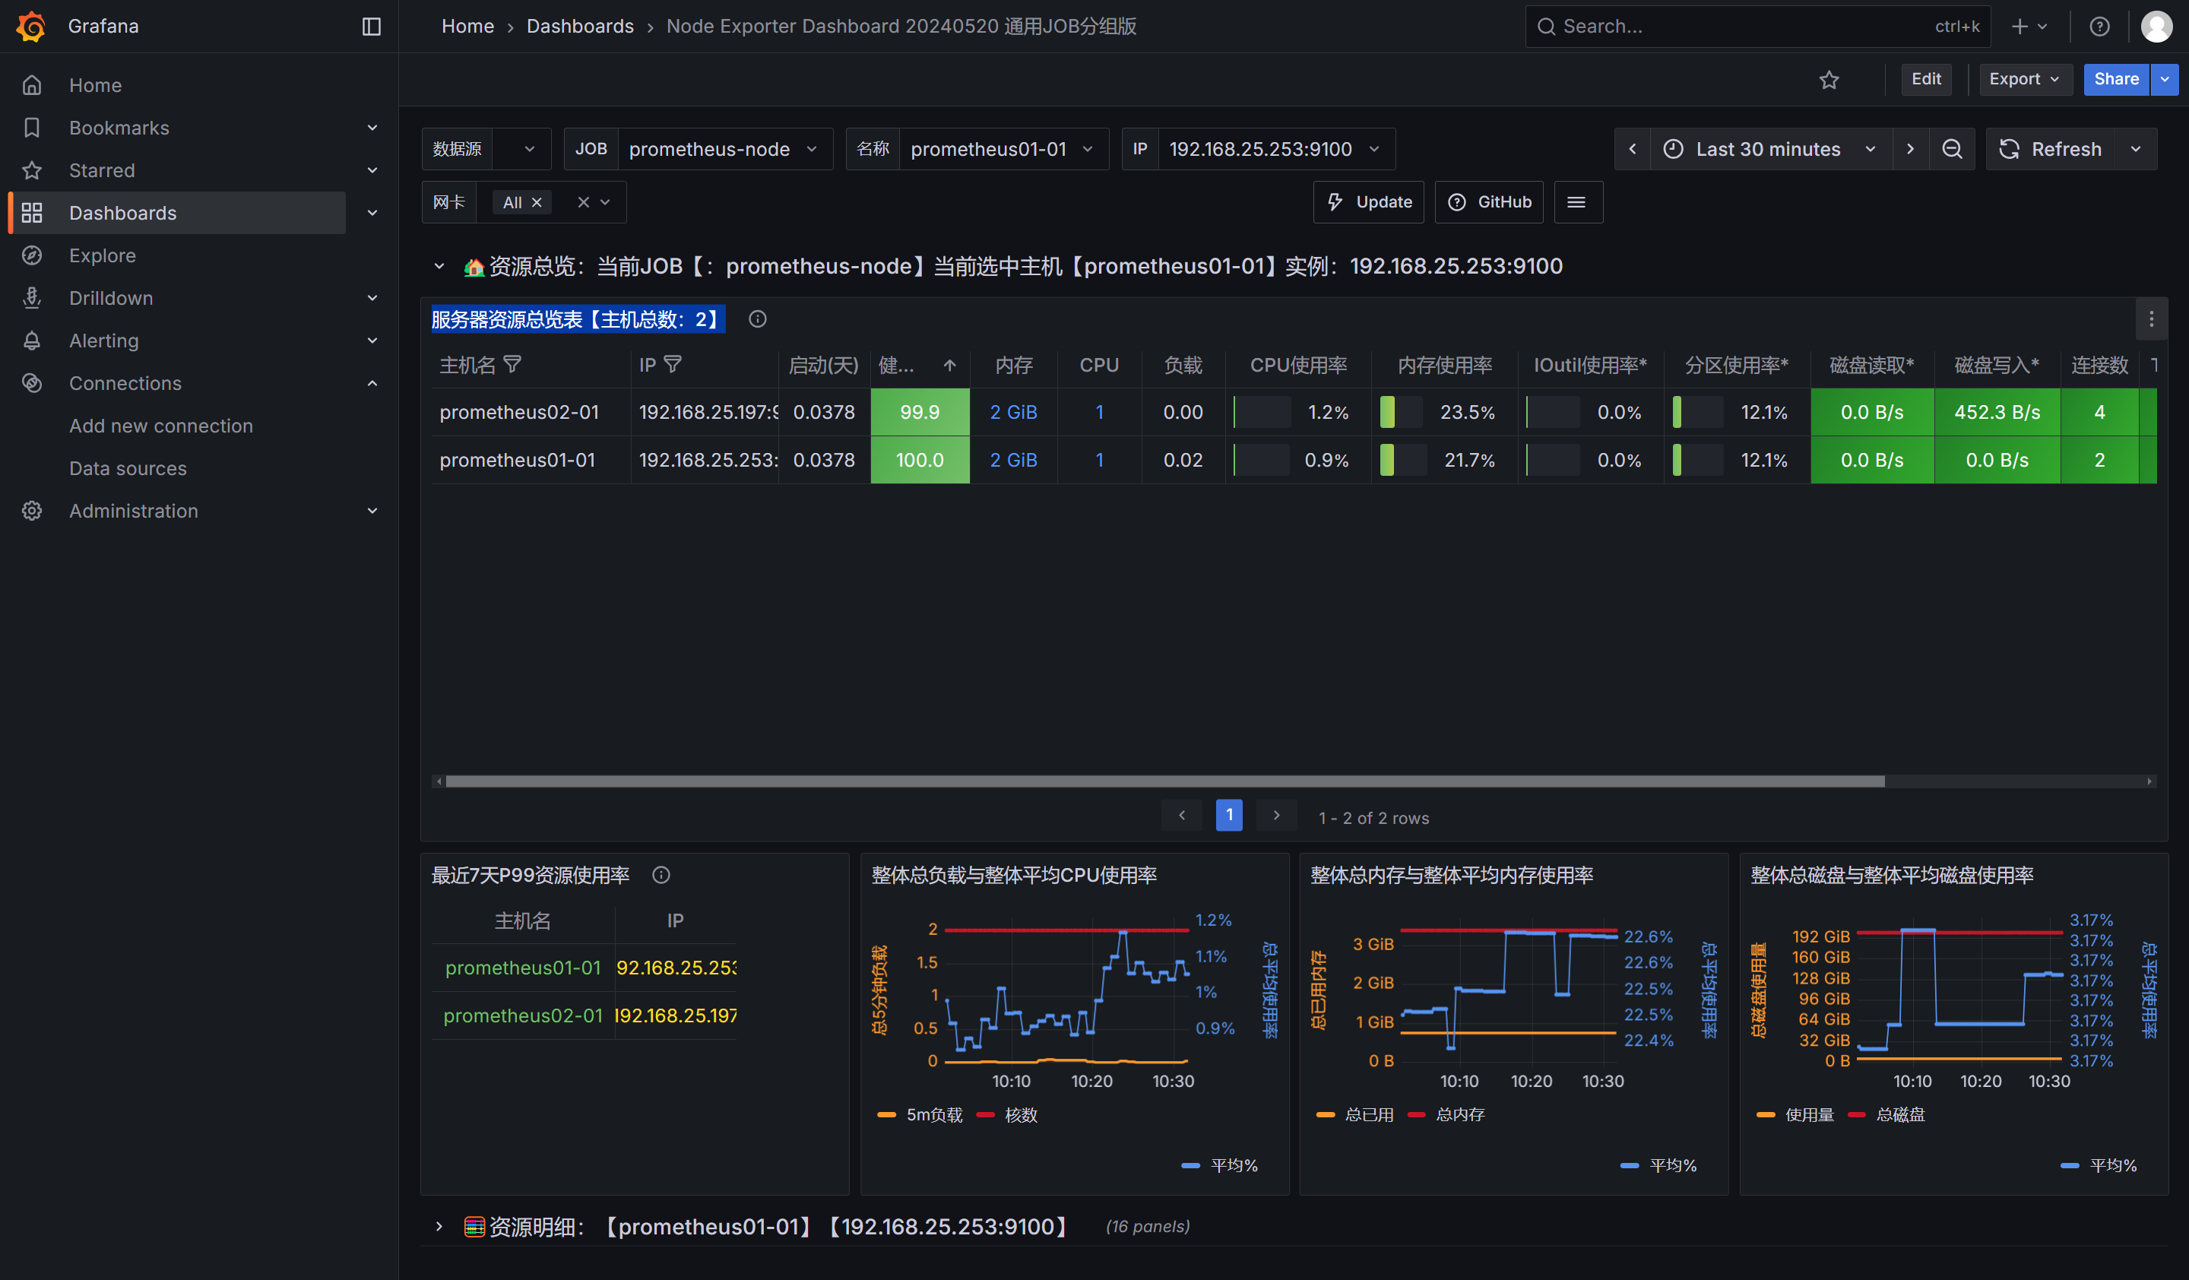Select Data sources in the sidebar
The width and height of the screenshot is (2189, 1280).
coord(128,468)
